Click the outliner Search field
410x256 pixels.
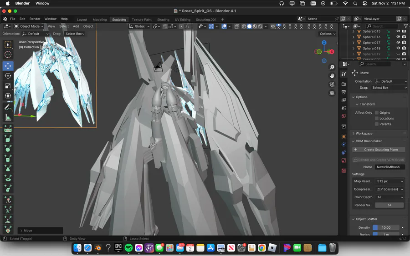pyautogui.click(x=382, y=26)
